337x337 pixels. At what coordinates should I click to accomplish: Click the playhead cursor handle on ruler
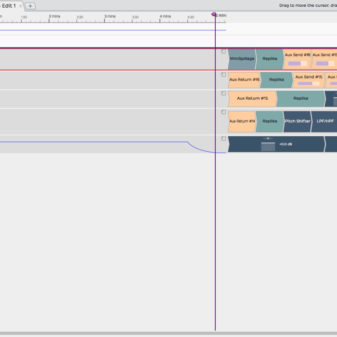click(x=214, y=14)
